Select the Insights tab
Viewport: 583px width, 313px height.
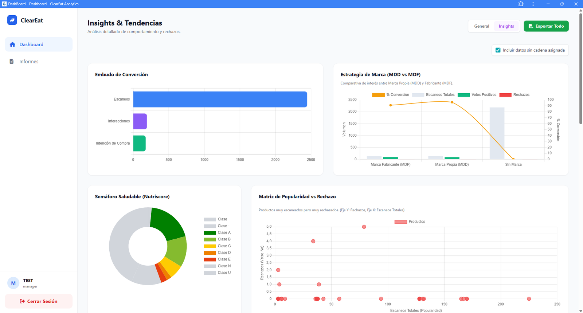(506, 26)
